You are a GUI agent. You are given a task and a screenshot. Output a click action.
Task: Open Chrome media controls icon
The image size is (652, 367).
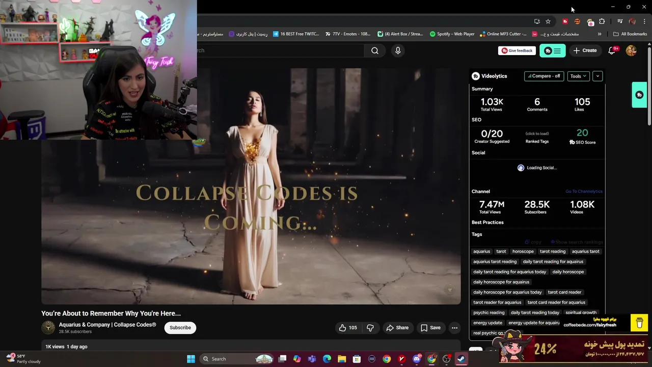coord(620,21)
